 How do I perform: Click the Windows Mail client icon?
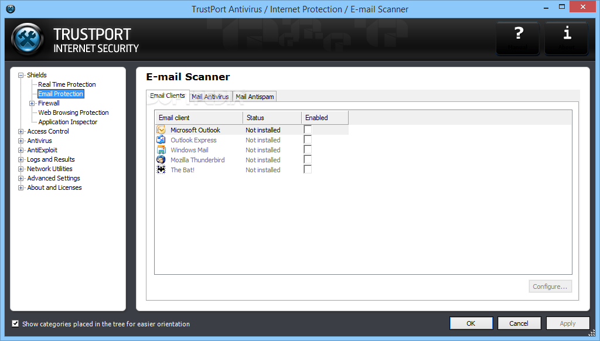click(x=161, y=149)
